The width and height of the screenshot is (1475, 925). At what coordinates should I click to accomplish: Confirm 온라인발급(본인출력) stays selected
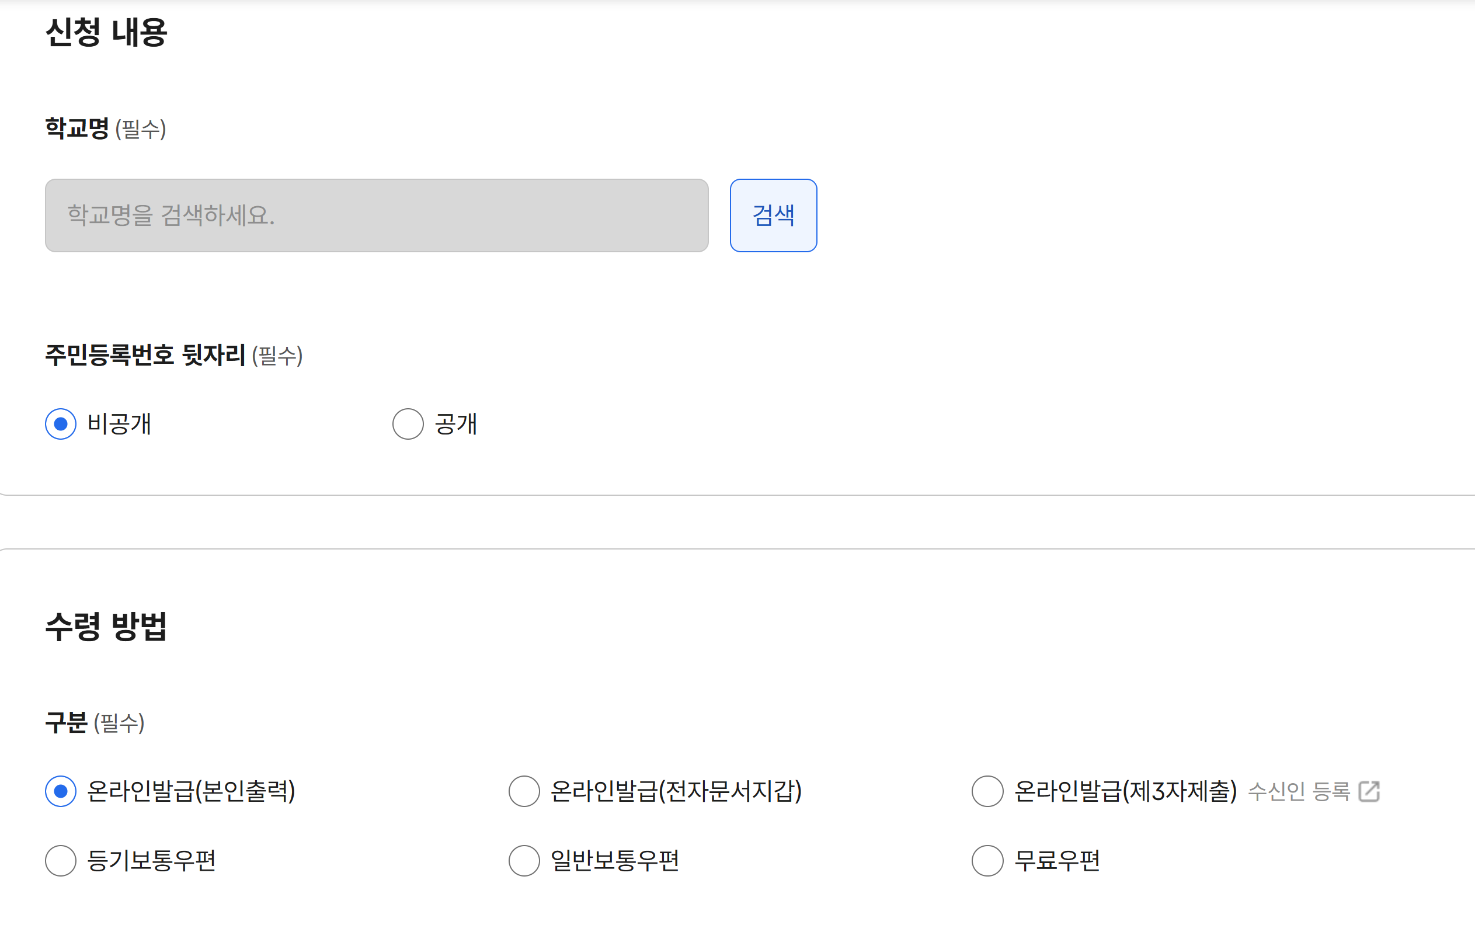(60, 791)
